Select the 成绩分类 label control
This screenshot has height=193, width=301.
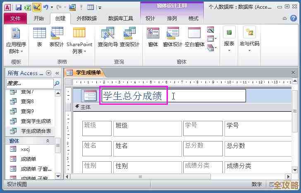[203, 167]
